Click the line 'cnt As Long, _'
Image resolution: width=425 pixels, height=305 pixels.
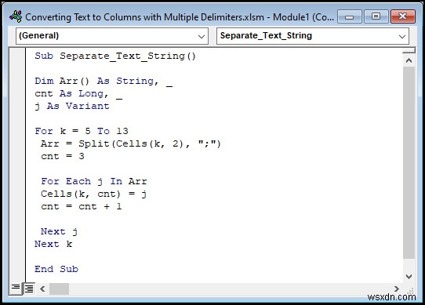(78, 93)
